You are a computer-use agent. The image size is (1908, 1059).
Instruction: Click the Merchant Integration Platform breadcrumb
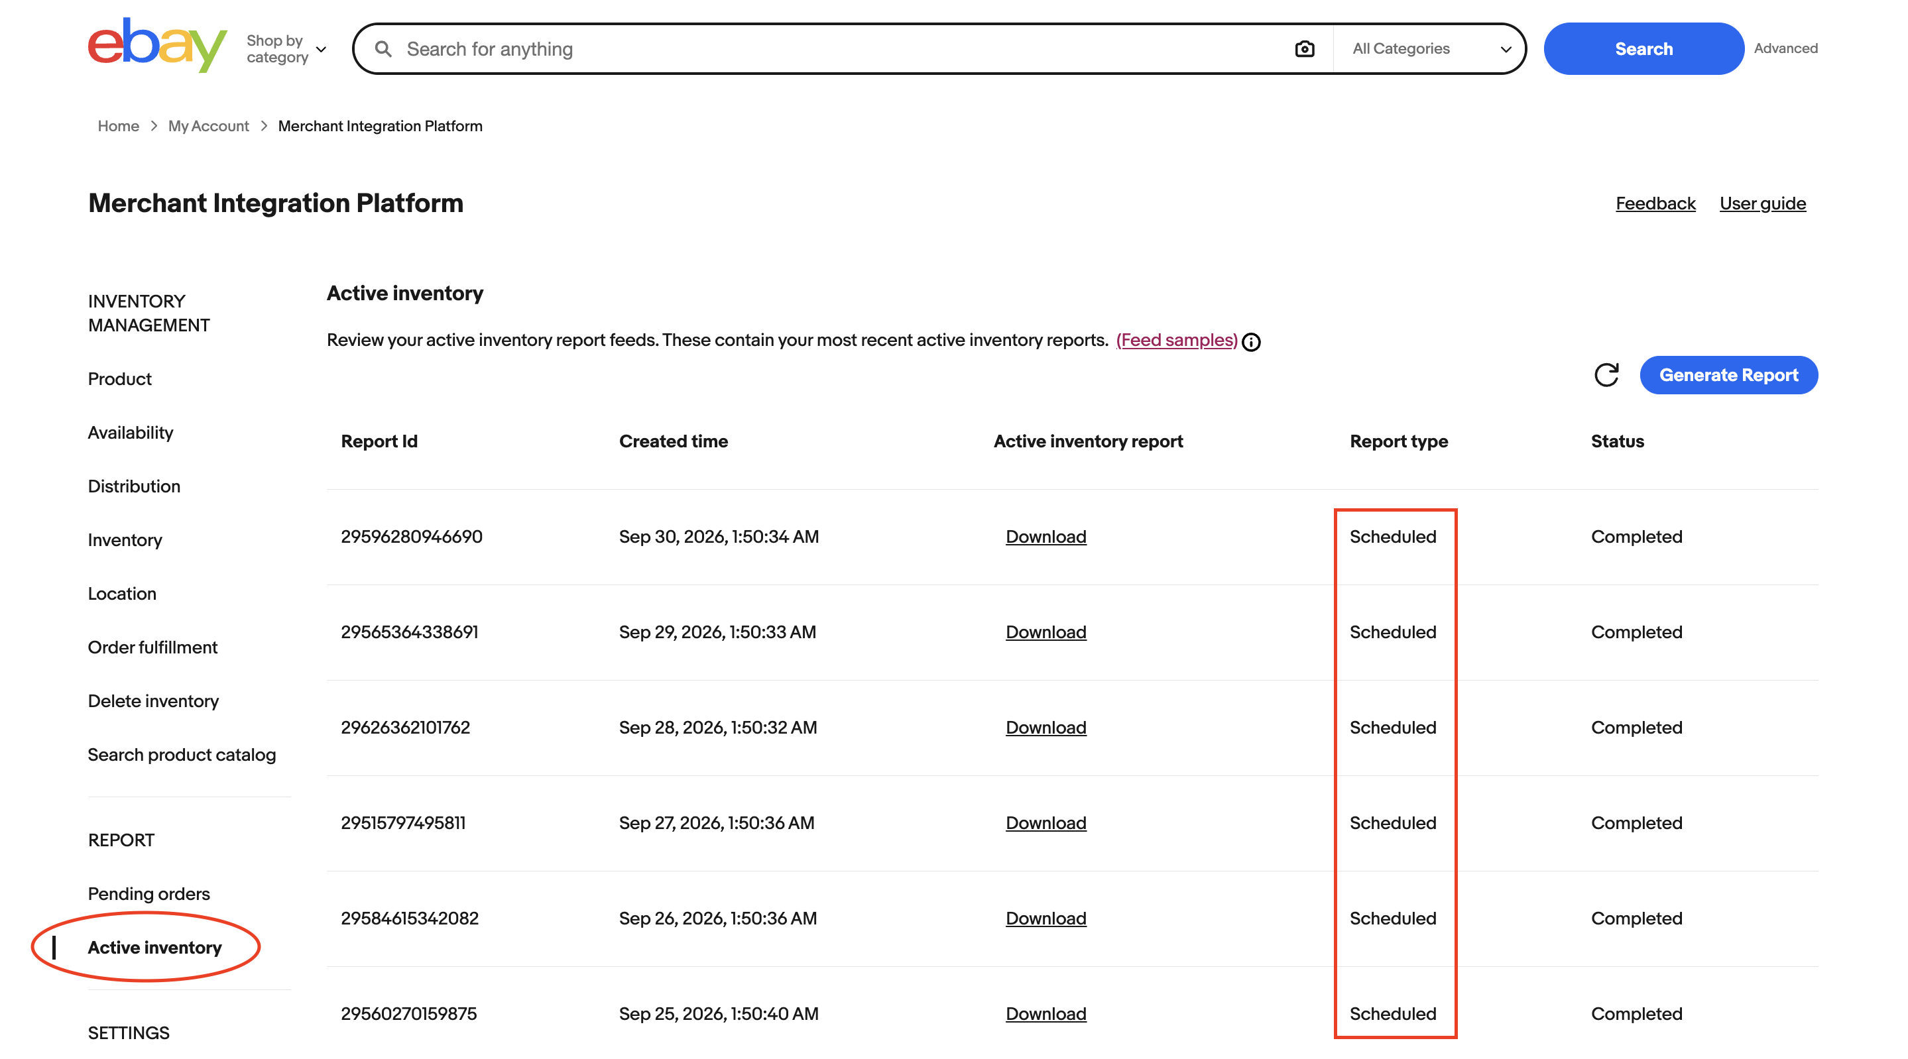[380, 126]
